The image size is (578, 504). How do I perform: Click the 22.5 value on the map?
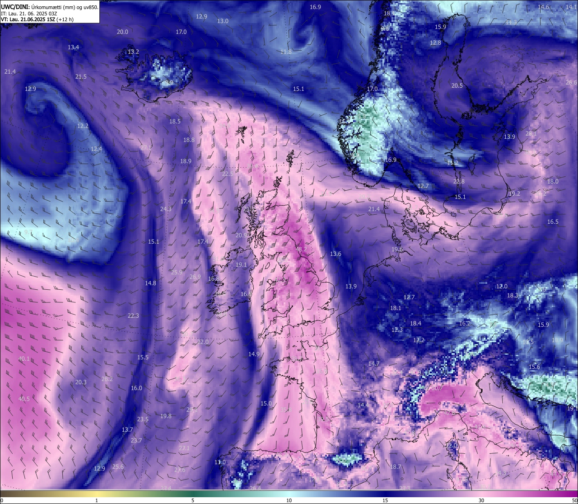[x=228, y=174]
